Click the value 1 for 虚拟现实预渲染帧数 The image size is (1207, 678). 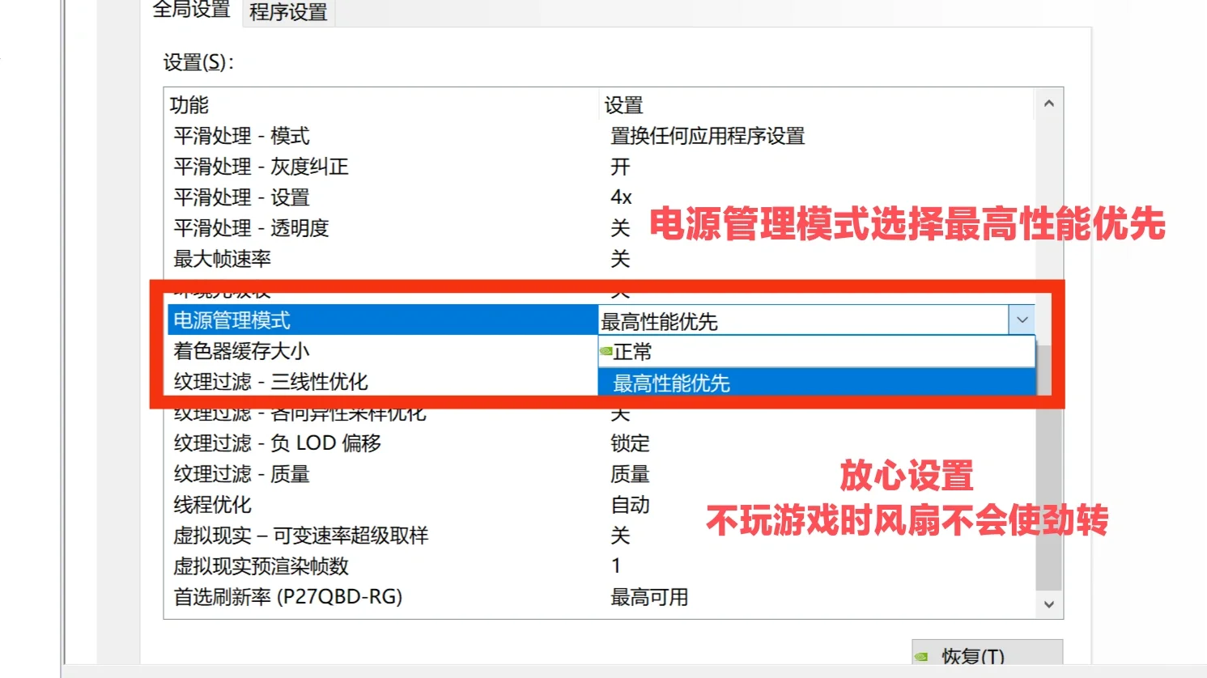[616, 566]
